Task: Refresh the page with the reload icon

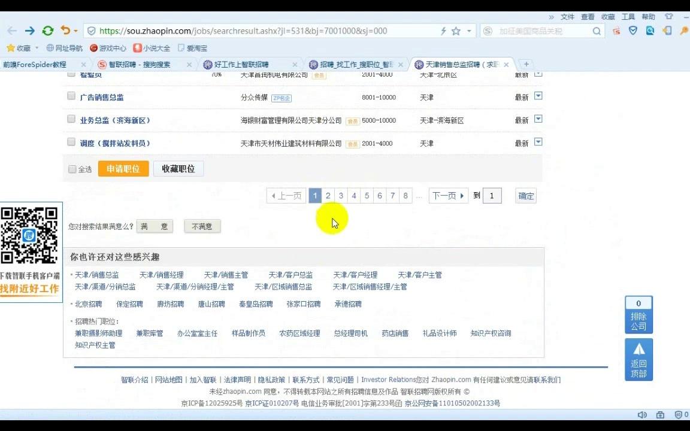Action: [48, 30]
